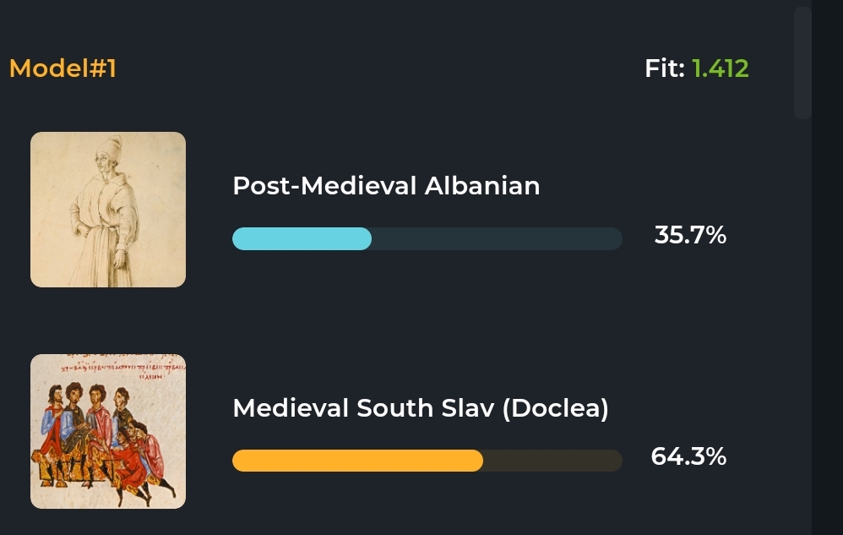
Task: Click the 64.3% percentage value
Action: 688,457
